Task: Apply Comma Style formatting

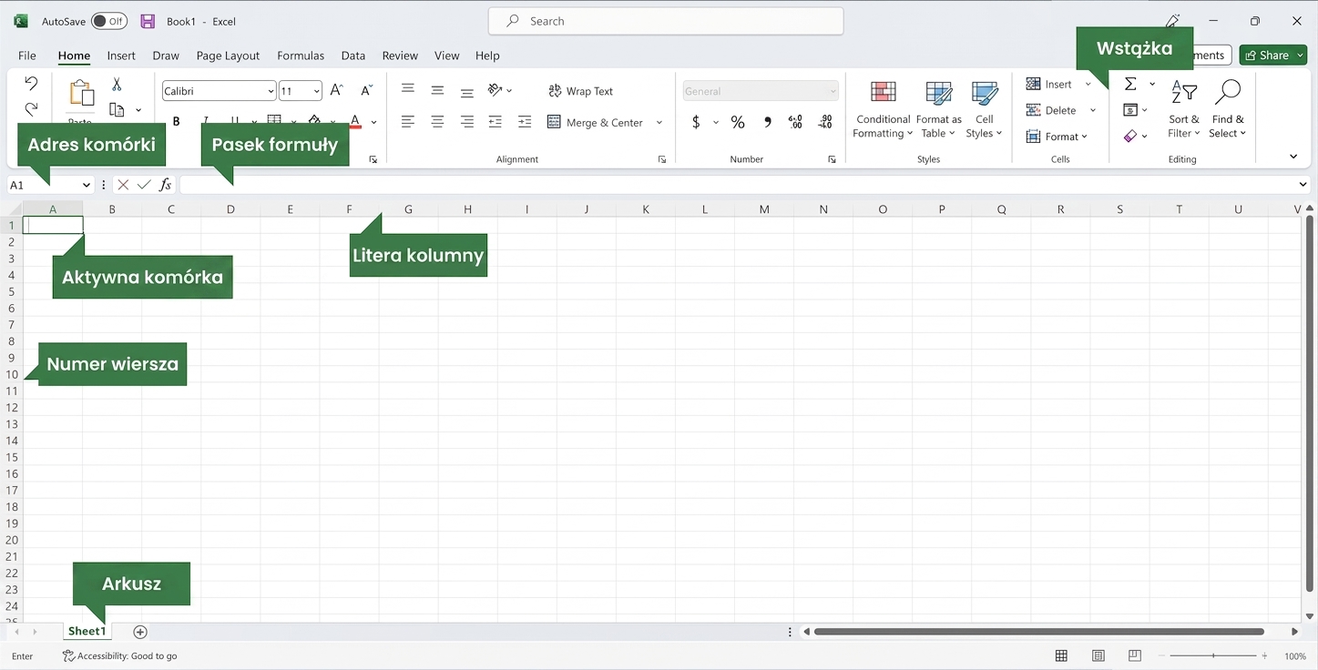Action: [768, 122]
